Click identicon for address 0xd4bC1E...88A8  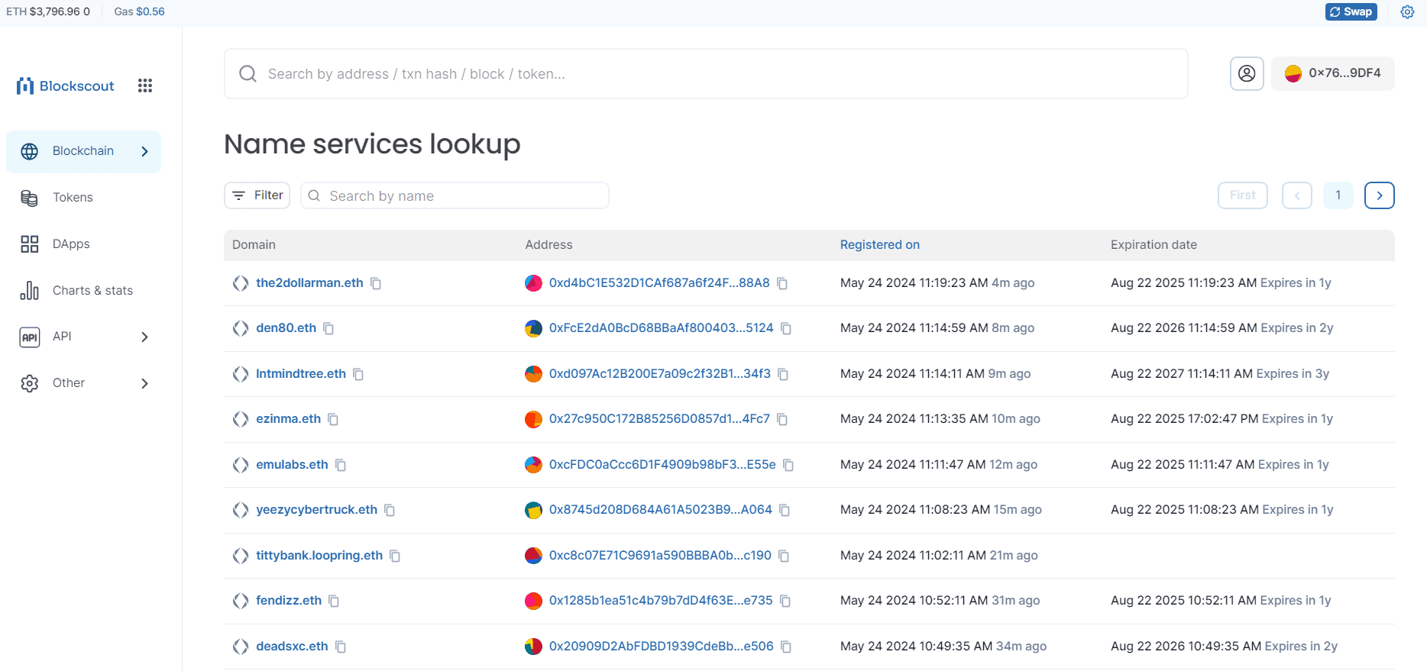(533, 283)
